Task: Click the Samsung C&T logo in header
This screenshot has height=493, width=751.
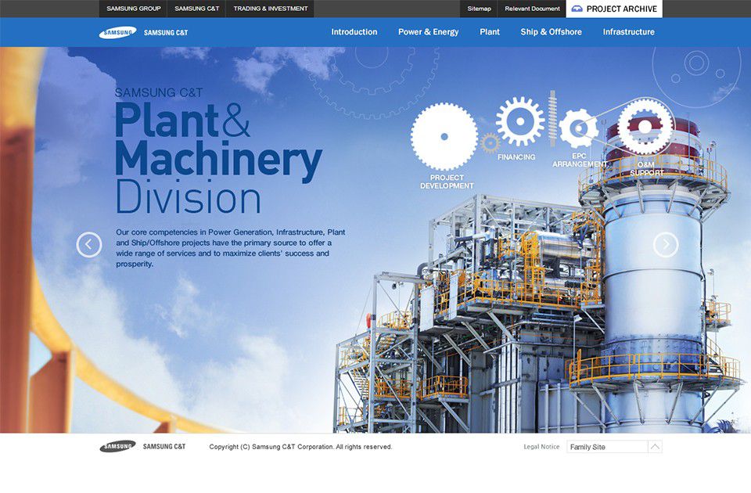Action: pos(143,32)
